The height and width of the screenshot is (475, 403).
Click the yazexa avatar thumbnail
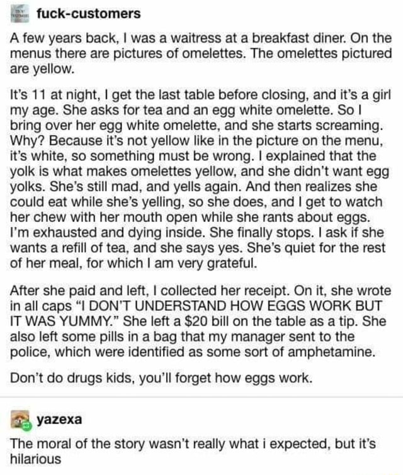tap(20, 419)
